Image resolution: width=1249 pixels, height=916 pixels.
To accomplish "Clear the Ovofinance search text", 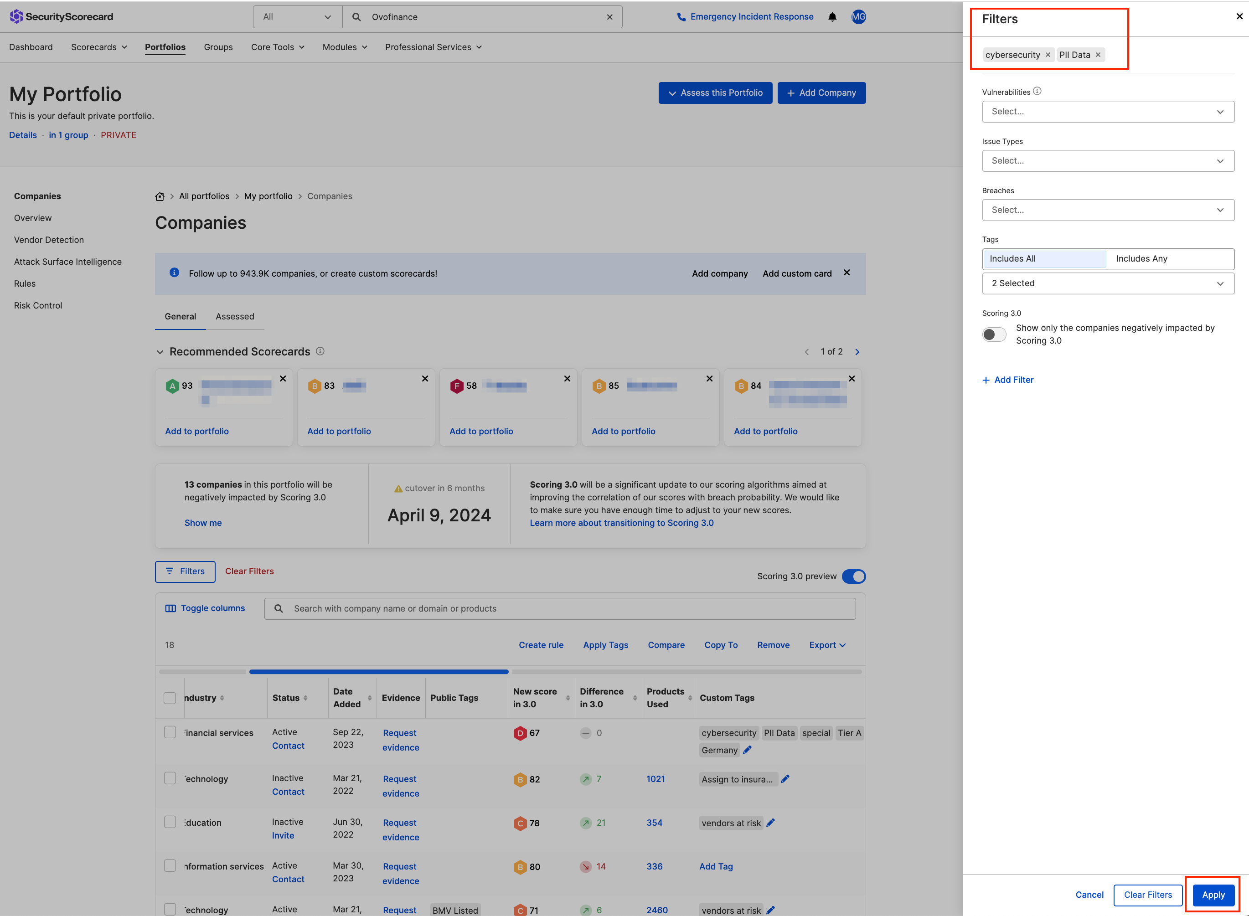I will [609, 17].
